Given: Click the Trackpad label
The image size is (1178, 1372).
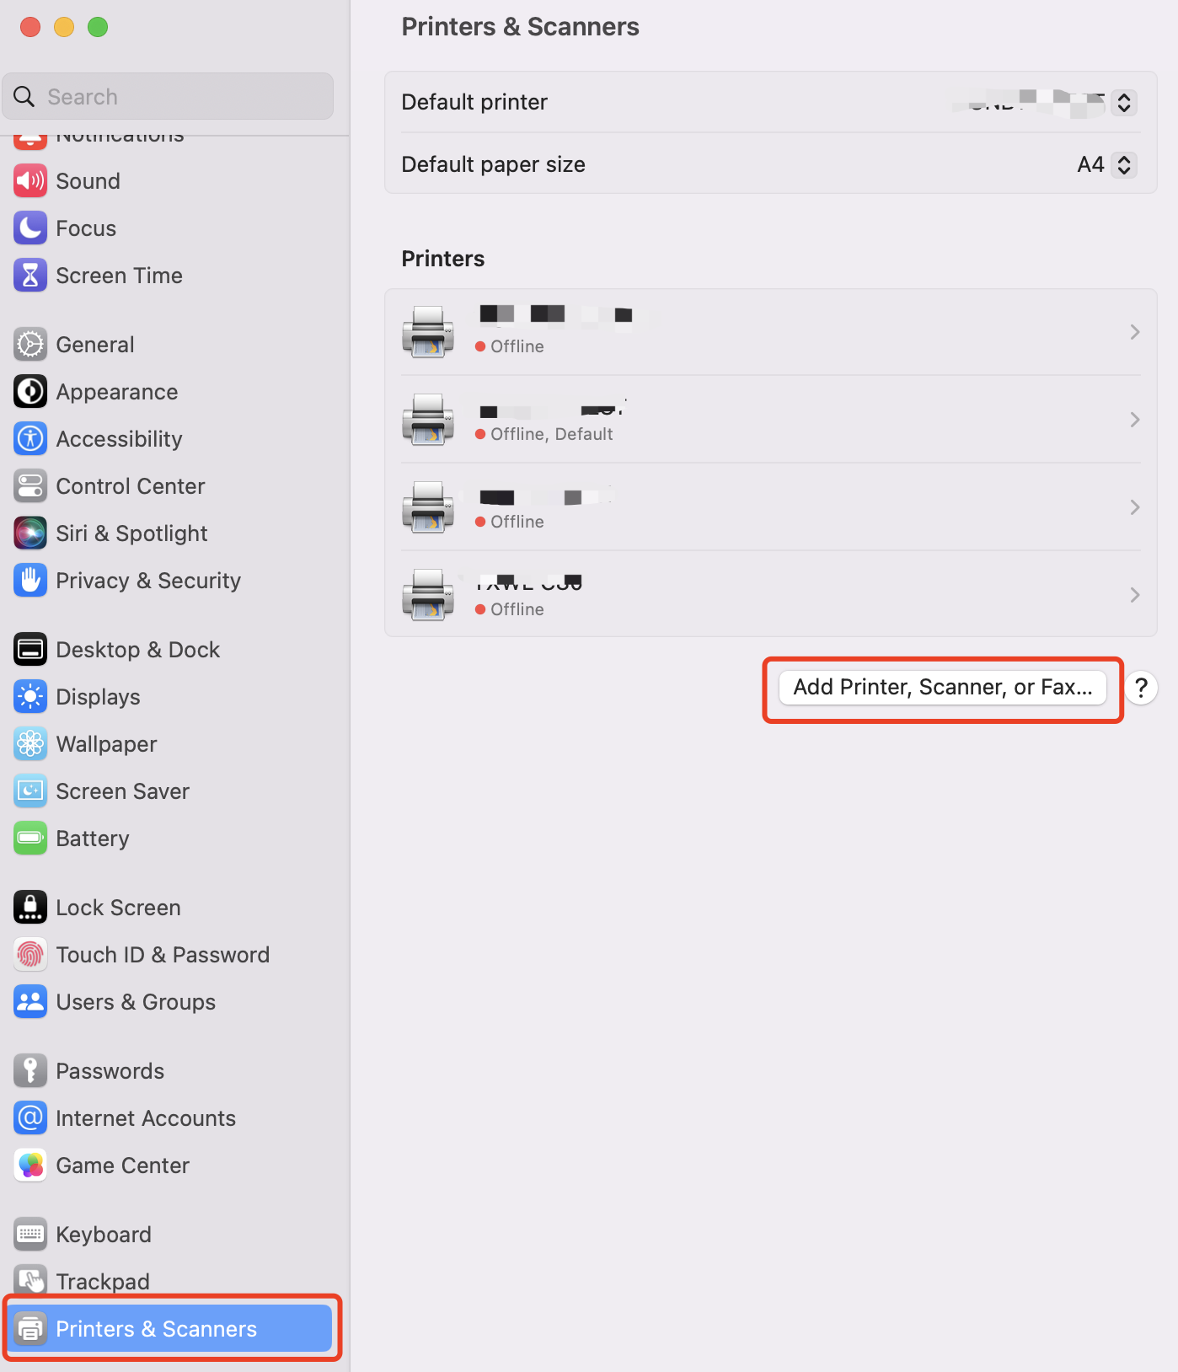Looking at the screenshot, I should click(x=103, y=1282).
